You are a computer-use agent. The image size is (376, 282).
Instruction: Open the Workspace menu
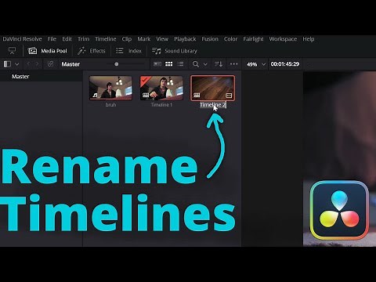283,39
